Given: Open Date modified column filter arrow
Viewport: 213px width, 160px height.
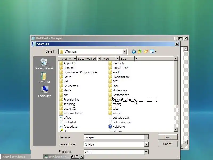Looking at the screenshot, I should (99, 59).
